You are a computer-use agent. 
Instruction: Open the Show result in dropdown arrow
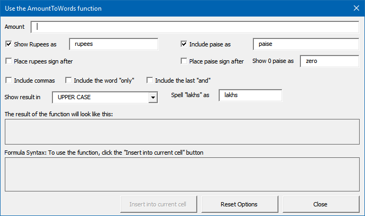(x=153, y=97)
